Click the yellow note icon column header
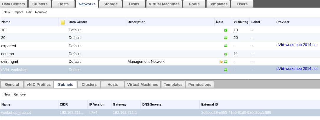Viewport: 320px width, 120px height. click(x=63, y=22)
